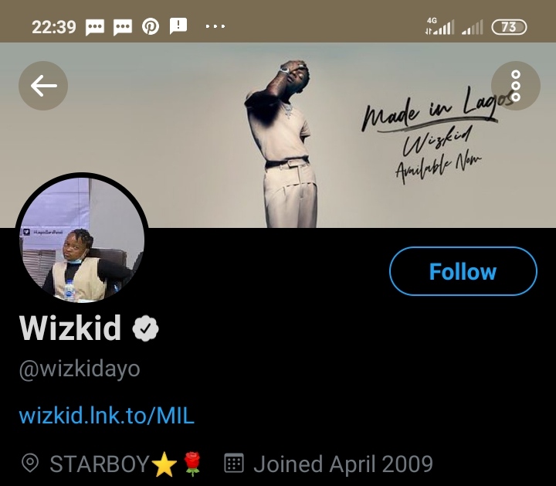Follow the Wizkid account
Viewport: 556px width, 486px height.
tap(463, 271)
